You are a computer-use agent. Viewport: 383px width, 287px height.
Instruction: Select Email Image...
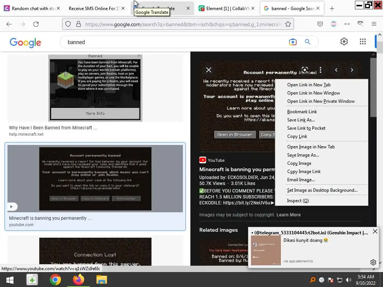click(x=301, y=180)
